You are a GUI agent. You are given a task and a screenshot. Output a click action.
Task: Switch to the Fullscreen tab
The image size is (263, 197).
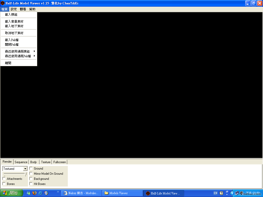[60, 162]
